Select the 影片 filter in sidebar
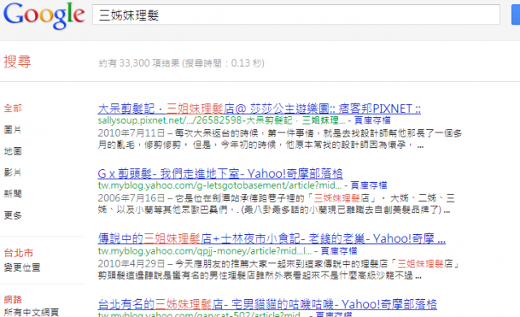The image size is (520, 317). [13, 172]
